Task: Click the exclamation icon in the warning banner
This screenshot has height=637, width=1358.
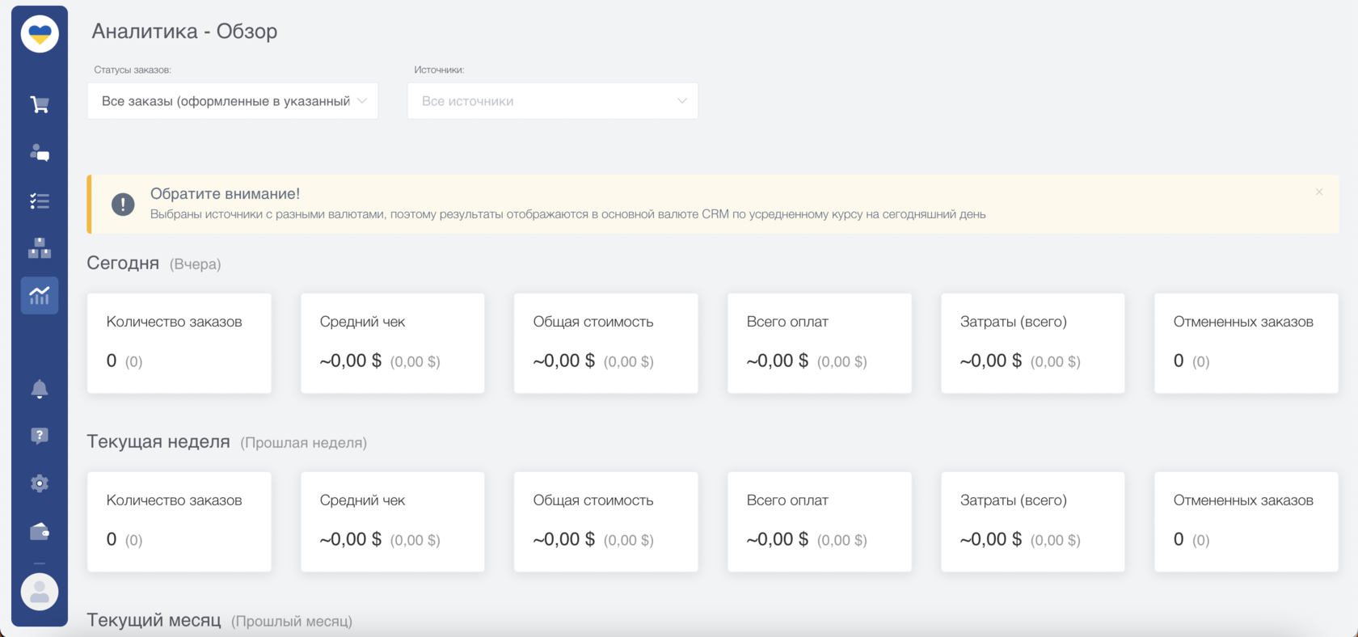Action: click(x=123, y=205)
